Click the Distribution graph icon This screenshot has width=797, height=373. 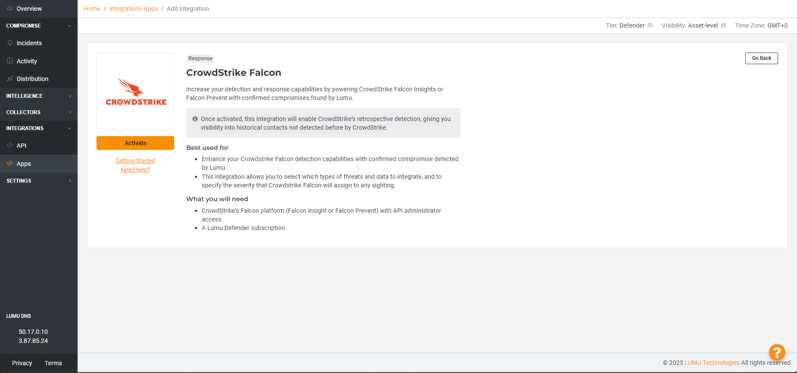[x=10, y=79]
